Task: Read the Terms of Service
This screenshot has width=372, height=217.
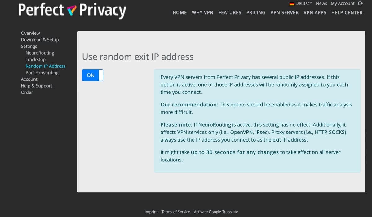Action: pyautogui.click(x=176, y=212)
